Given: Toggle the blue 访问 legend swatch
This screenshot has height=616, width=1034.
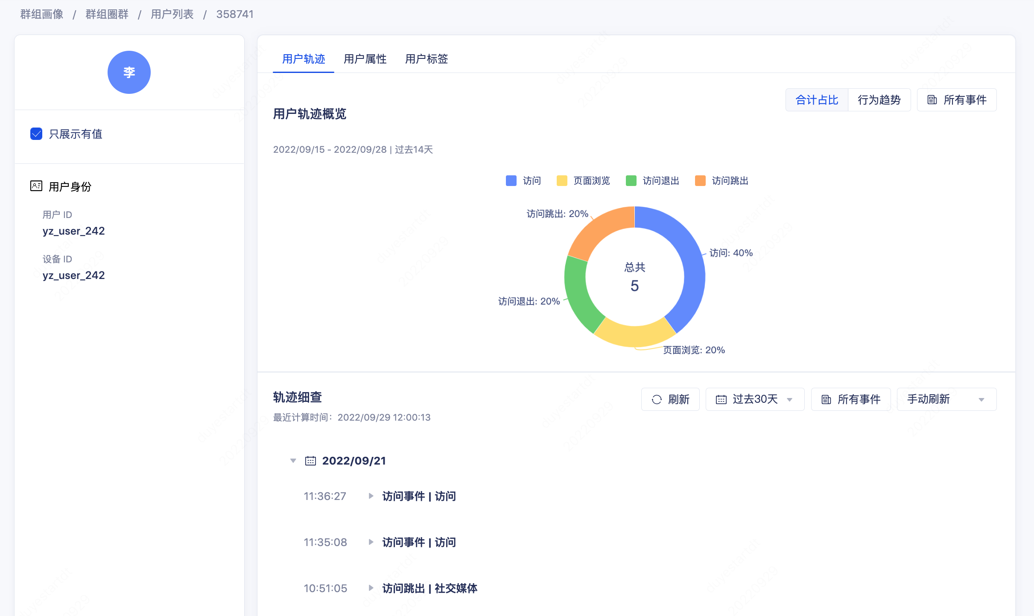Looking at the screenshot, I should coord(511,180).
